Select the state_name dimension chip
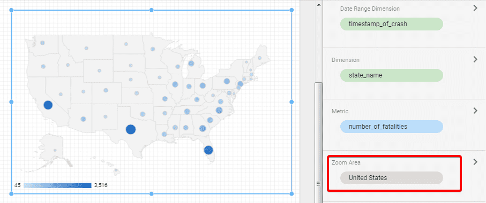This screenshot has height=203, width=486. tap(392, 75)
